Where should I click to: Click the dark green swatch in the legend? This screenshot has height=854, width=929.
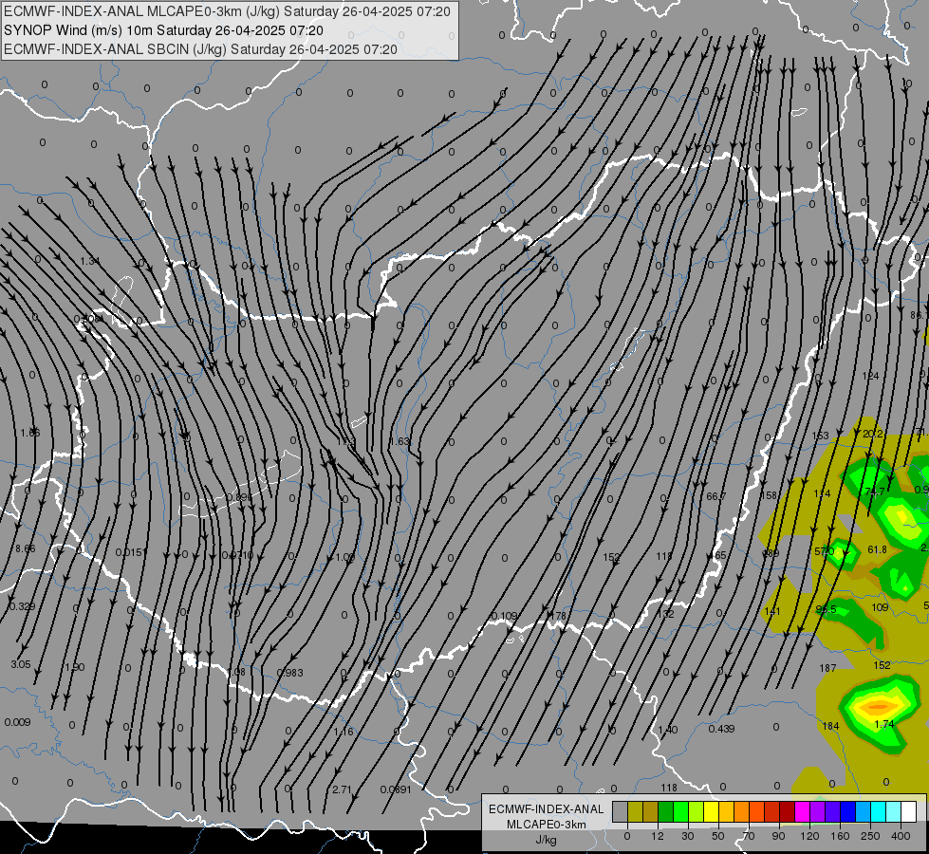click(x=665, y=811)
